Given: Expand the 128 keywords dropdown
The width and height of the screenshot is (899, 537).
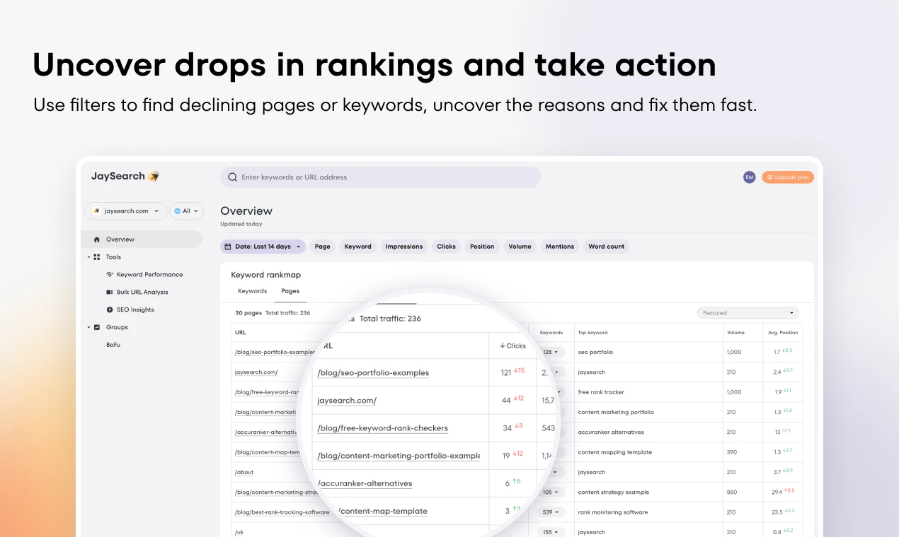Looking at the screenshot, I should [551, 352].
